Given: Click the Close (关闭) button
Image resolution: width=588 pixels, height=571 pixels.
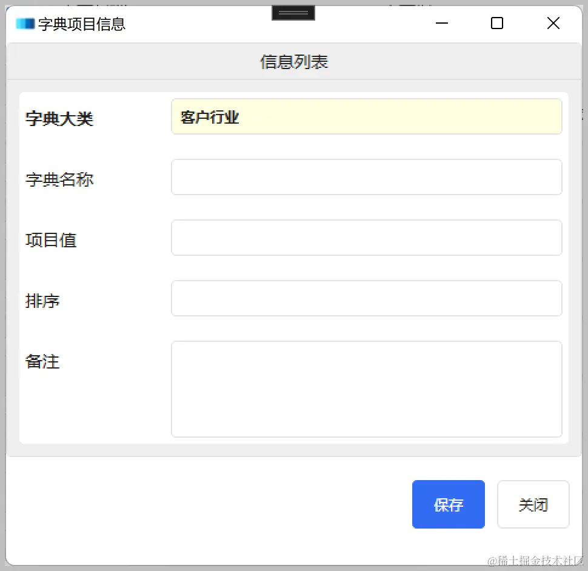Looking at the screenshot, I should 533,504.
